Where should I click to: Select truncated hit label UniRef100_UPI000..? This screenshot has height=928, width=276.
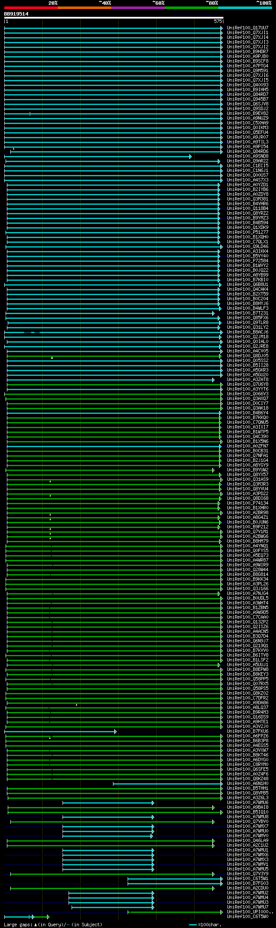tap(250, 912)
